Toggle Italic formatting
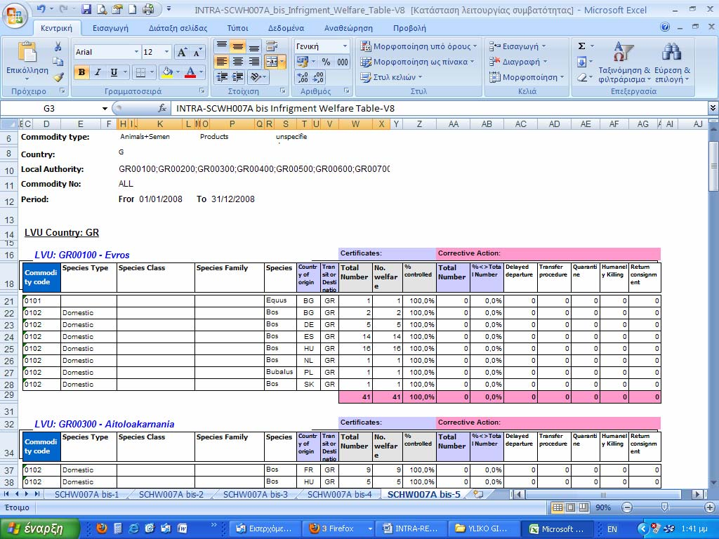The image size is (719, 539). click(98, 72)
